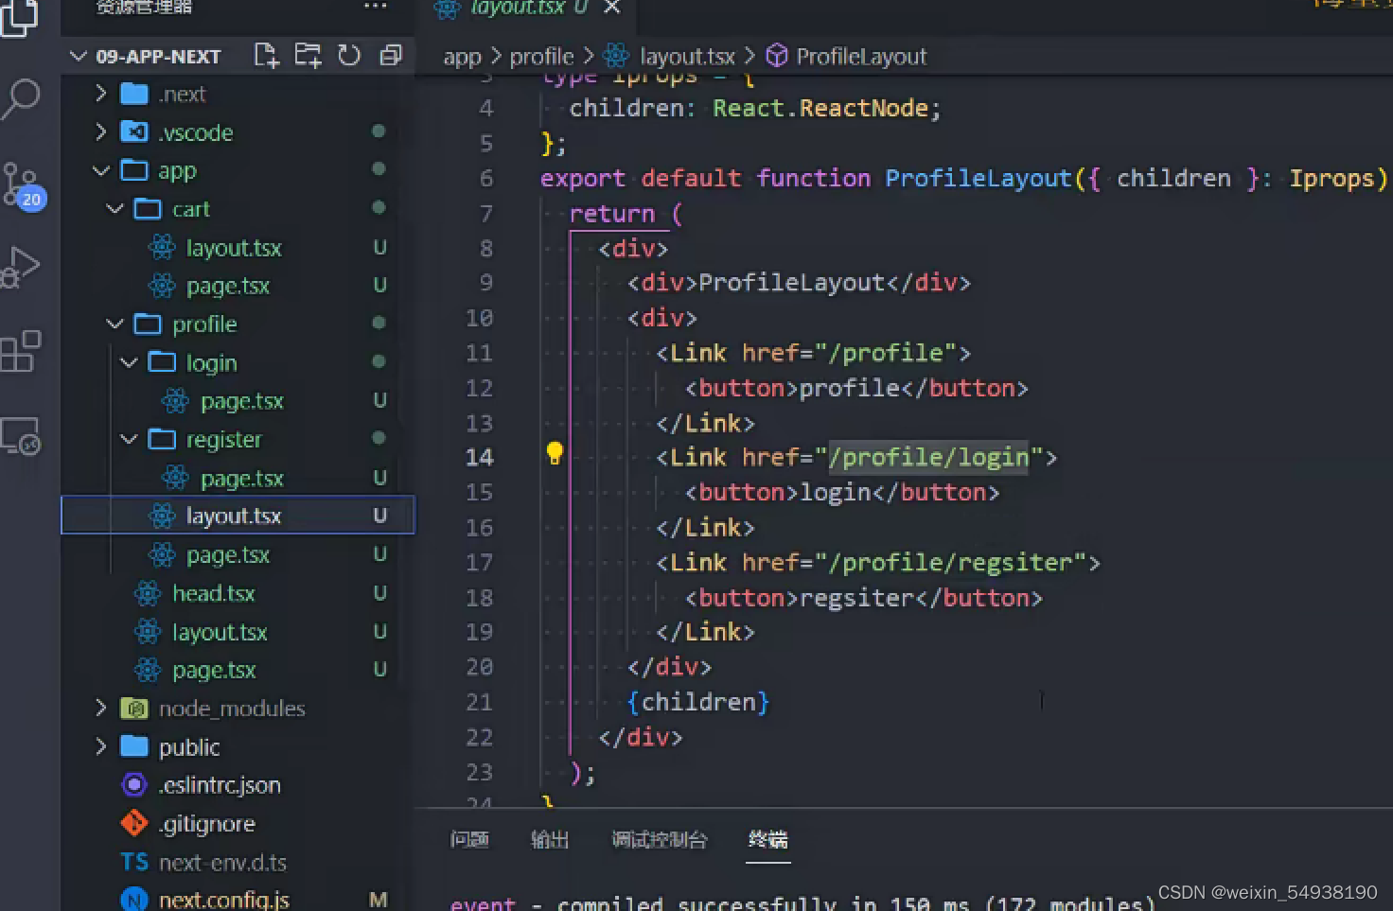Switch to the 调试控制台 debug console tab
This screenshot has height=911, width=1393.
tap(660, 839)
